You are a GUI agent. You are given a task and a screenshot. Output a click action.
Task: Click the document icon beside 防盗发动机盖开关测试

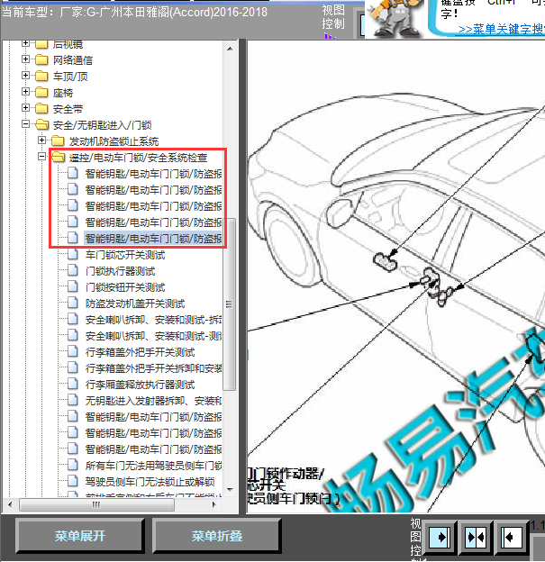coord(73,304)
